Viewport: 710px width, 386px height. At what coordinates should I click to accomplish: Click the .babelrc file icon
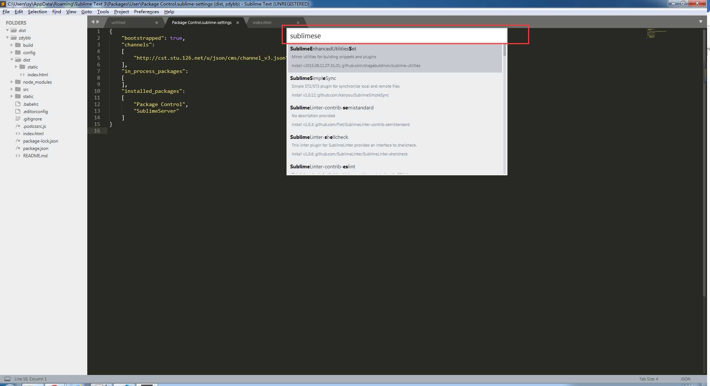tap(18, 104)
